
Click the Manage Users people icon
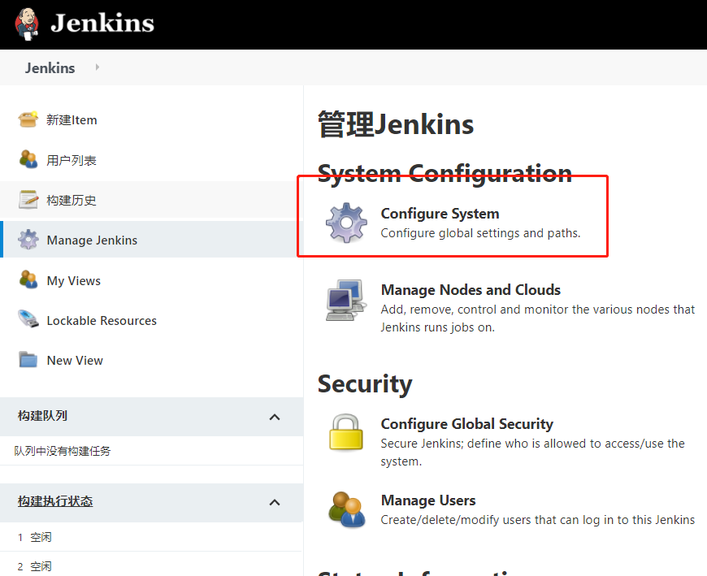pos(346,509)
